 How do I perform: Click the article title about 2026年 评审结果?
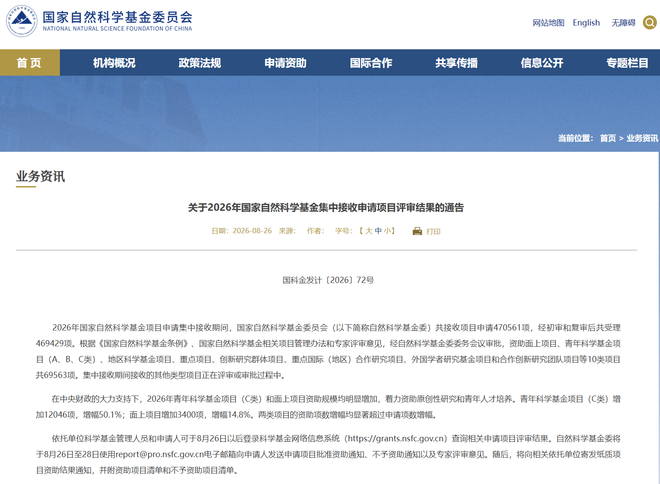coord(326,208)
